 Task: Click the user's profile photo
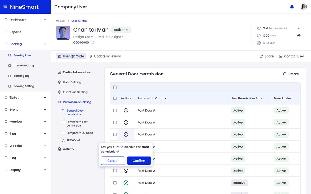click(x=63, y=33)
